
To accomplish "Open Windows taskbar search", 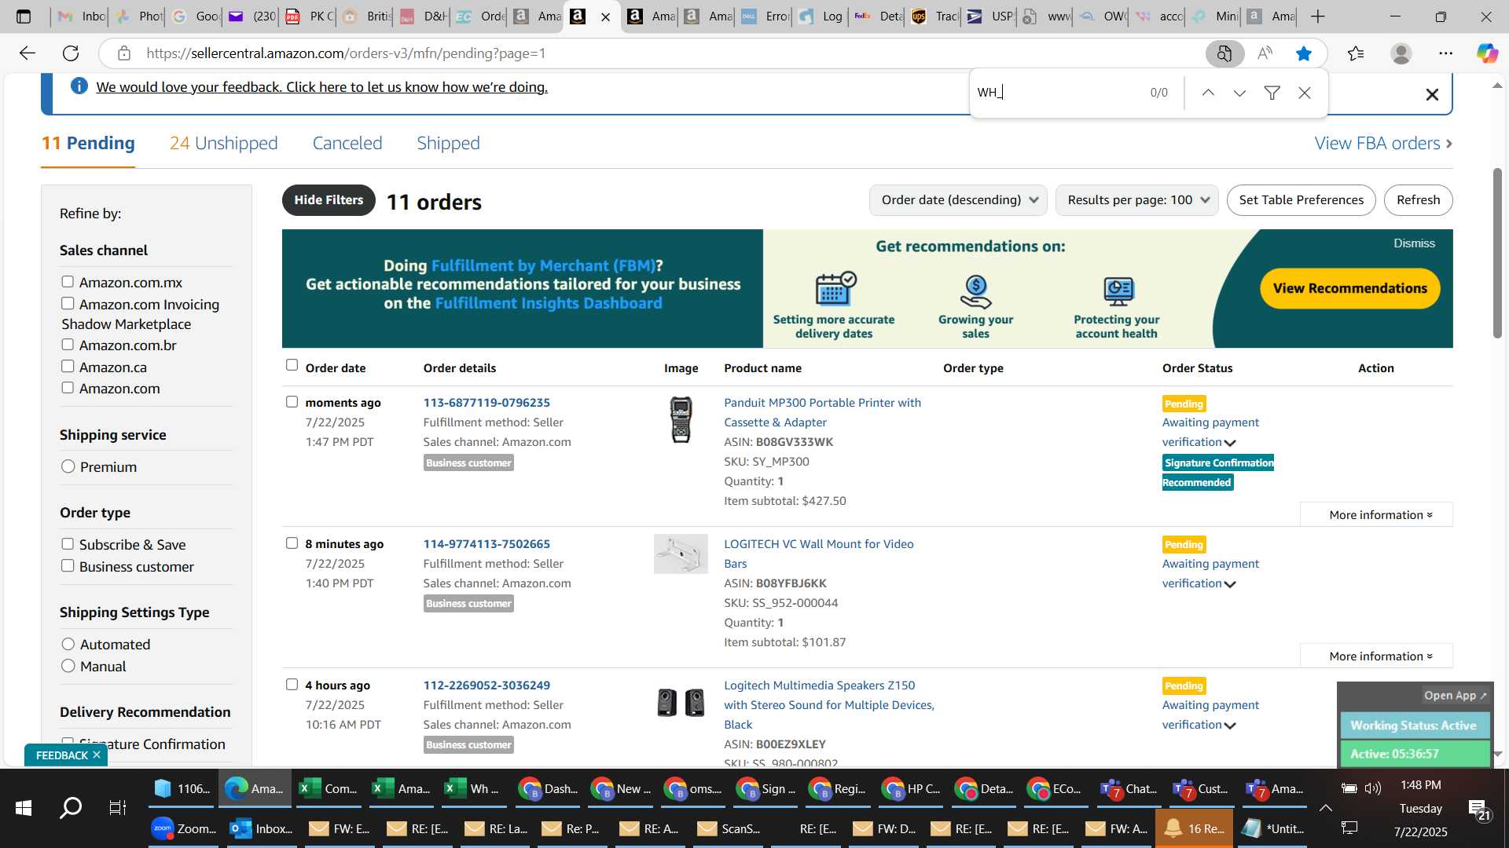I will 71,807.
